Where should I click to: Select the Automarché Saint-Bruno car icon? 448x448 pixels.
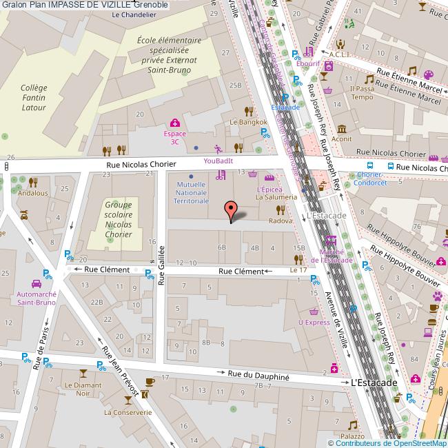click(x=35, y=283)
